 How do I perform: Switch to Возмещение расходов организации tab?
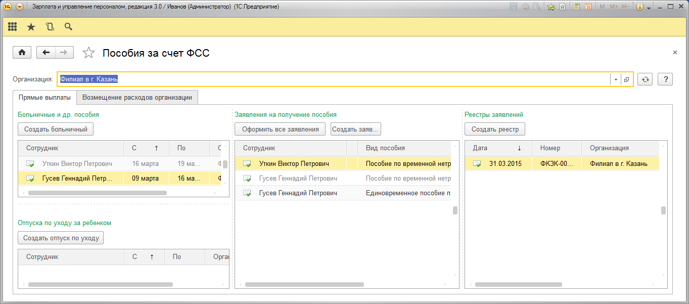coord(137,97)
